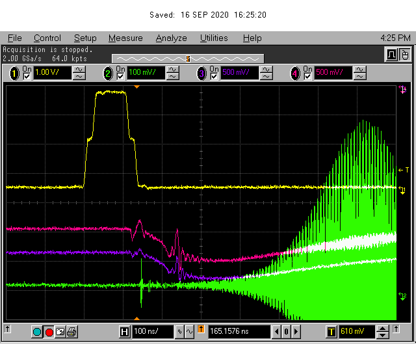Click the clear display icon beside Stop
This screenshot has width=416, height=354.
60,332
